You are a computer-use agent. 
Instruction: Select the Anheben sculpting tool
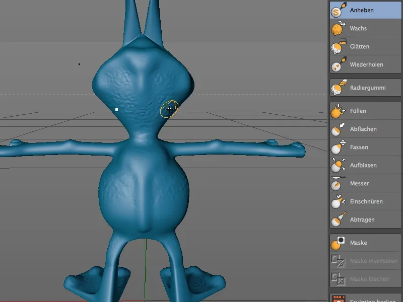click(337, 10)
